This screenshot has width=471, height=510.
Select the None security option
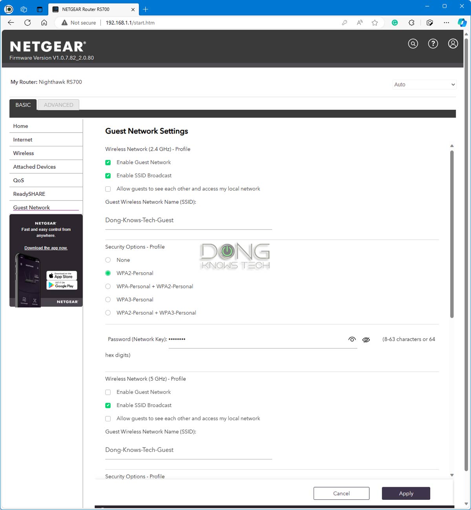(108, 260)
